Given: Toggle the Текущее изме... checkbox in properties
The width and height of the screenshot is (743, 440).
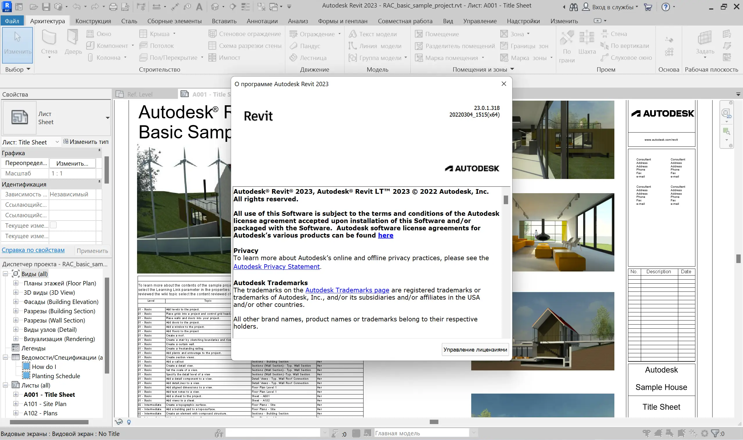Looking at the screenshot, I should [x=53, y=225].
